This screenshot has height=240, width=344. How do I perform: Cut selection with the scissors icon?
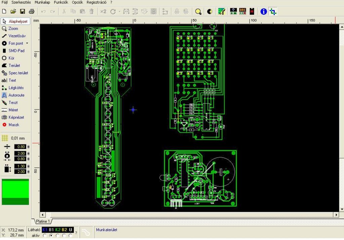click(64, 11)
